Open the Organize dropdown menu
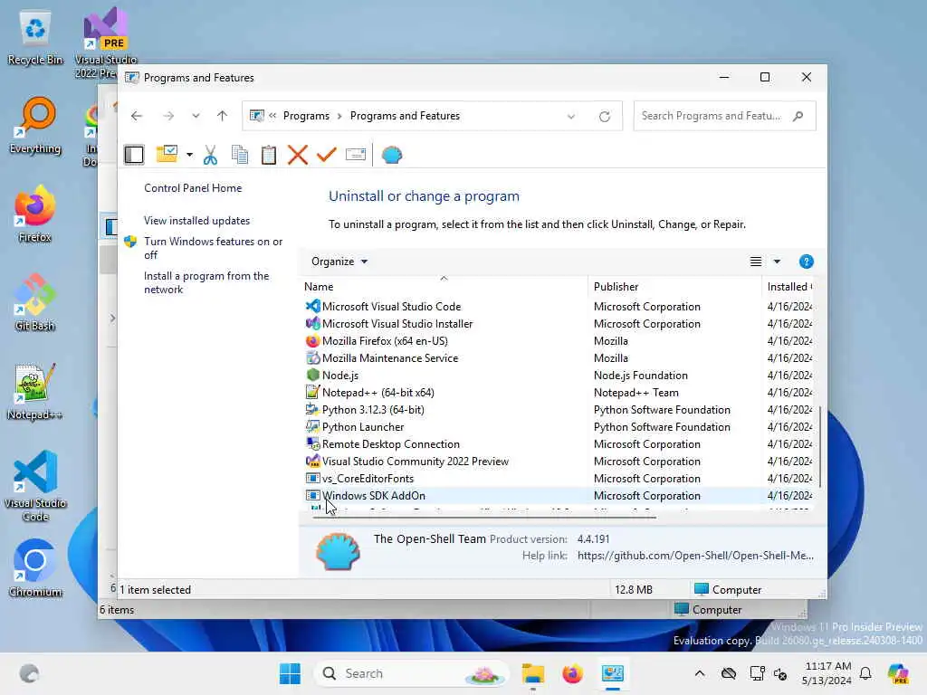The image size is (927, 695). tap(339, 262)
